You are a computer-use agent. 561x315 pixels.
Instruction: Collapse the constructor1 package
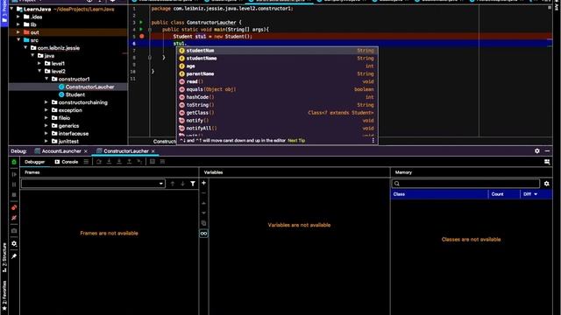pos(46,79)
